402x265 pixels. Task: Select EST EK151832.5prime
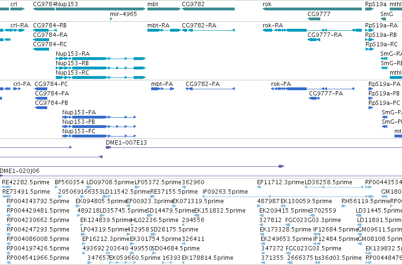point(197,215)
